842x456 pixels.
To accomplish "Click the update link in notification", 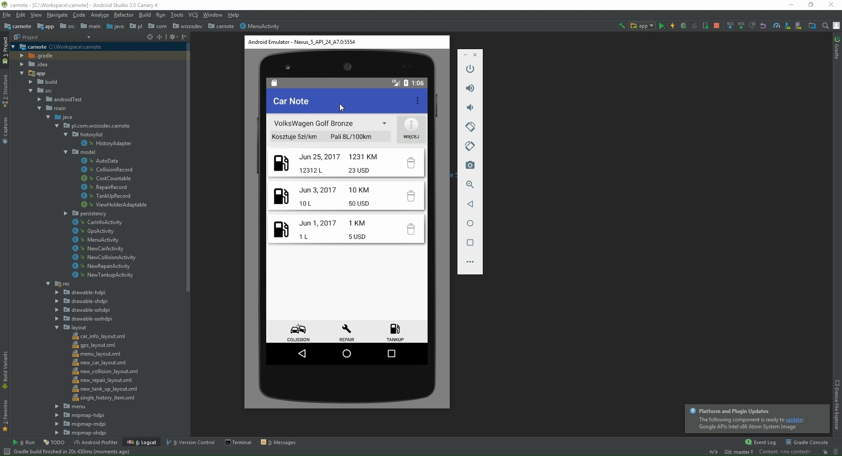I will pyautogui.click(x=794, y=420).
